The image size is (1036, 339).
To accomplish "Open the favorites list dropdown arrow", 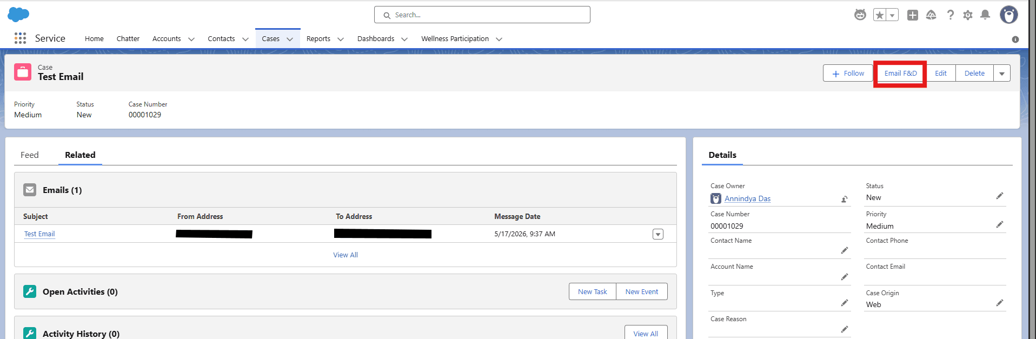I will point(893,15).
